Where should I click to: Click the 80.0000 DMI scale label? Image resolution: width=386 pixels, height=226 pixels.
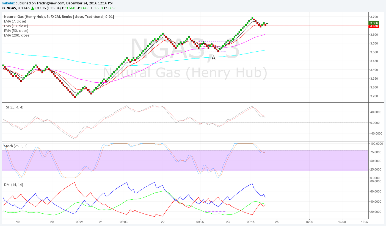pos(376,181)
